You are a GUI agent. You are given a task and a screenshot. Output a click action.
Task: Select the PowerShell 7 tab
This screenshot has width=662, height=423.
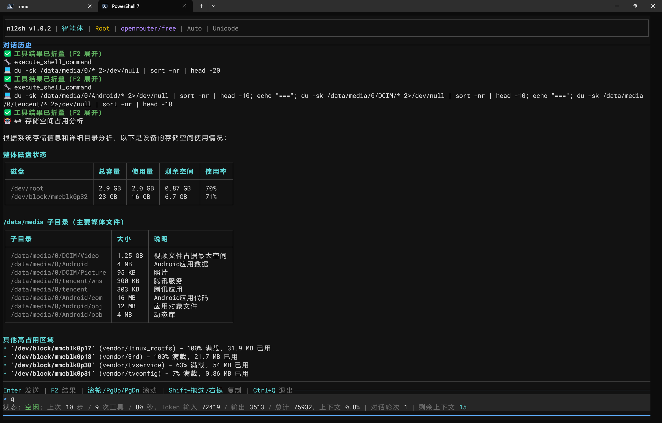145,6
